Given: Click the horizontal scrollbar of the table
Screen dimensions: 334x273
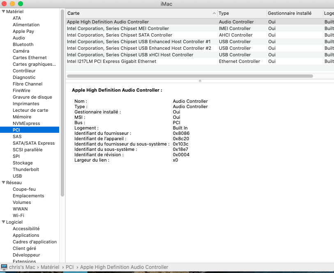Looking at the screenshot, I should (x=190, y=76).
